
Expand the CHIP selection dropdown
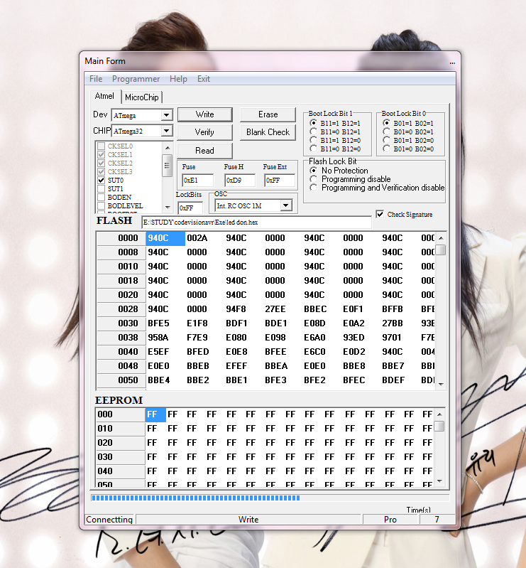point(166,132)
